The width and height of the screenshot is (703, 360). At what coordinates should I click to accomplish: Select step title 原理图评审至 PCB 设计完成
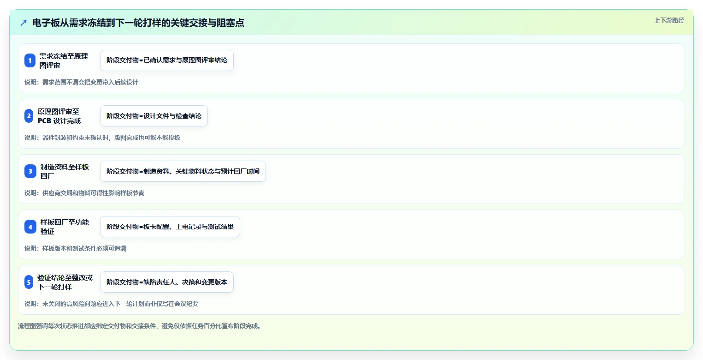59,116
